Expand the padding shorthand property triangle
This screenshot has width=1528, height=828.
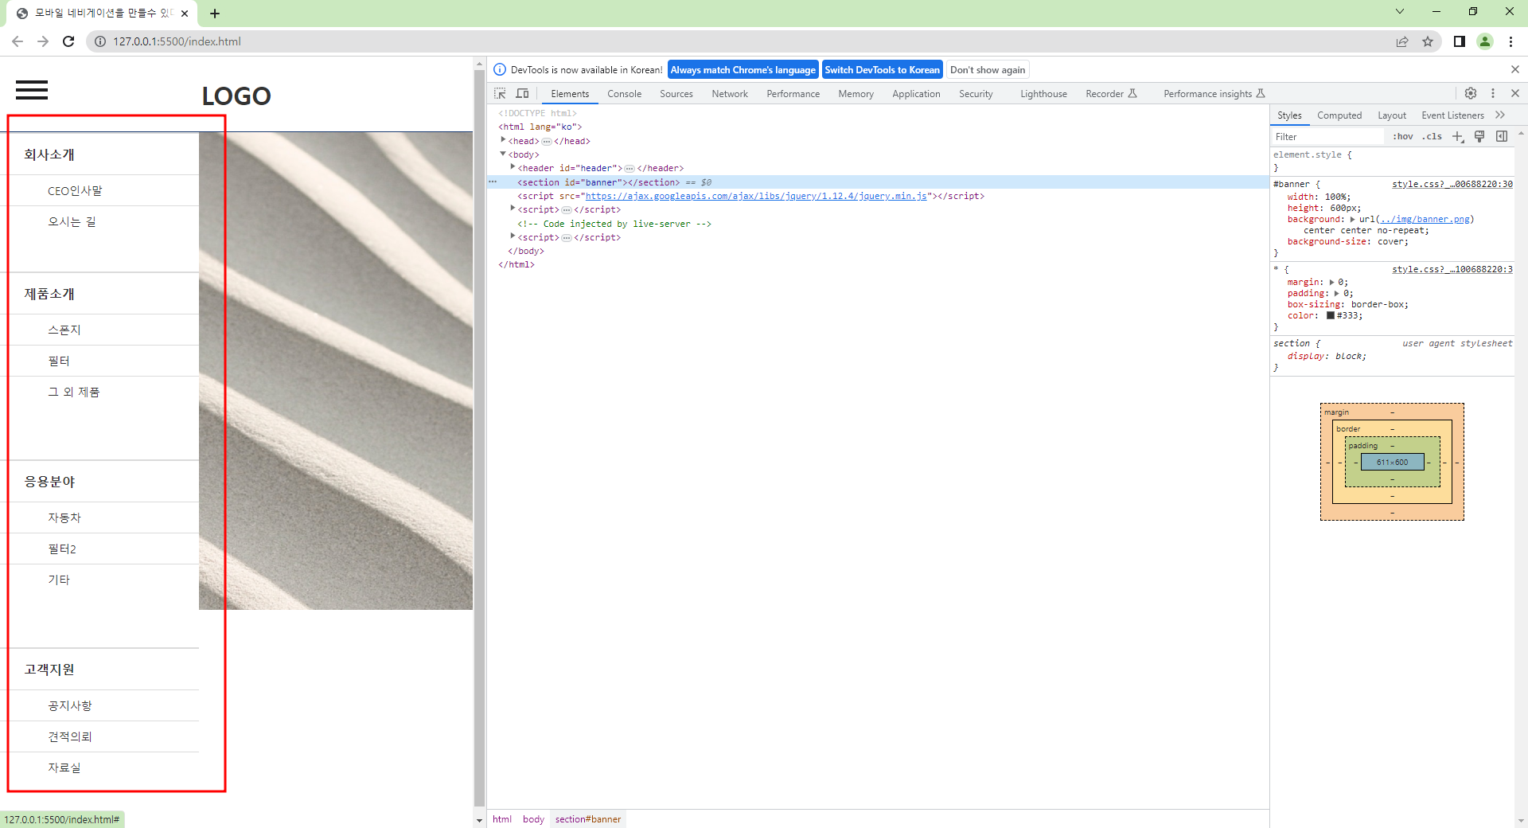pos(1337,293)
